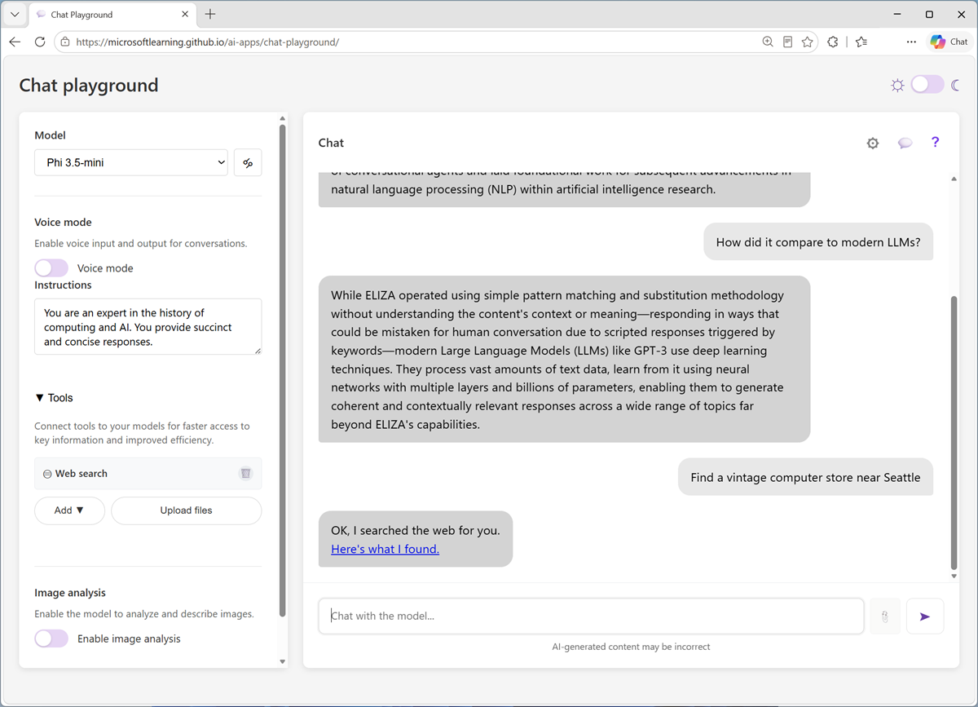Viewport: 978px width, 707px height.
Task: Click the left panel scroll up arrow
Action: tap(283, 118)
